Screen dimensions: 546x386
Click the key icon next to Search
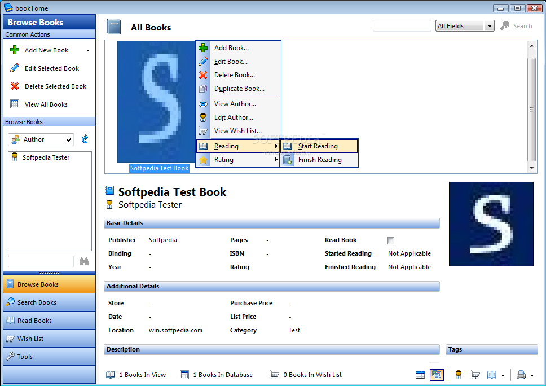click(505, 26)
